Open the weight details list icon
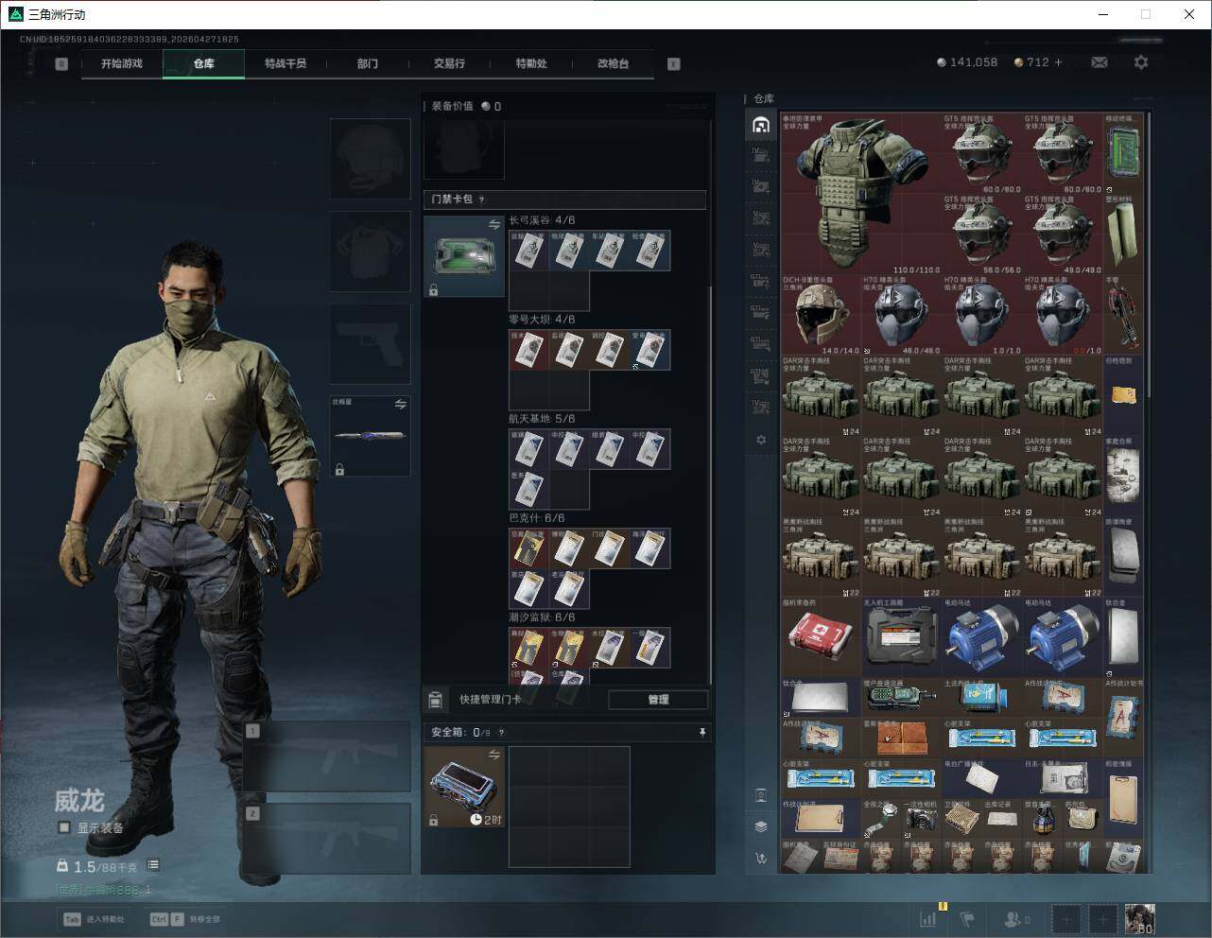 [153, 865]
